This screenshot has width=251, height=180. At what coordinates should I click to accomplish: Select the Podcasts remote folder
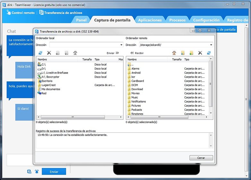coord(168,110)
